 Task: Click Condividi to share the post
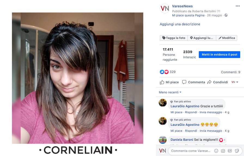(x=218, y=82)
